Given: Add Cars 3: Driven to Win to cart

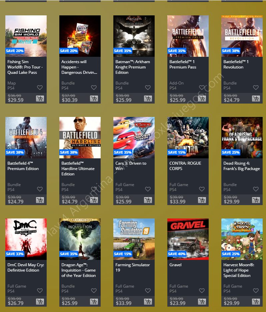Looking at the screenshot, I should pyautogui.click(x=148, y=200).
